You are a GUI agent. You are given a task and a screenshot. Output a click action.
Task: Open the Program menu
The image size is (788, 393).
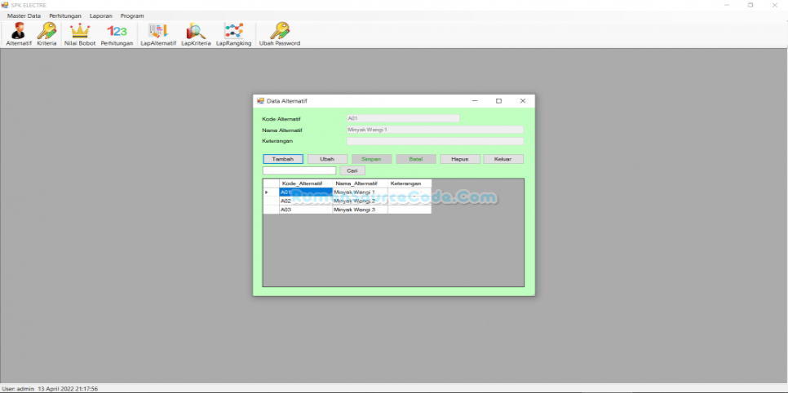tap(132, 15)
